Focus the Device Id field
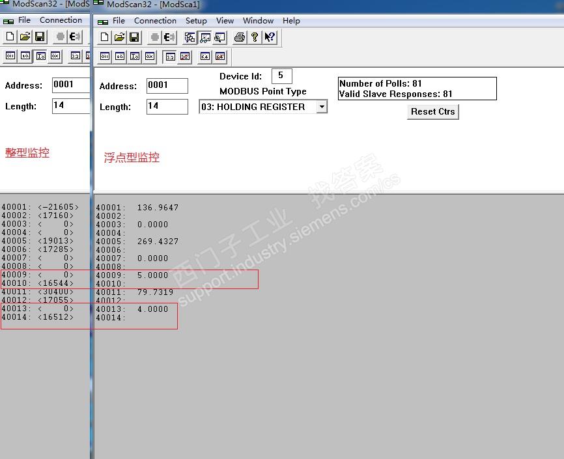The image size is (564, 459). 281,76
